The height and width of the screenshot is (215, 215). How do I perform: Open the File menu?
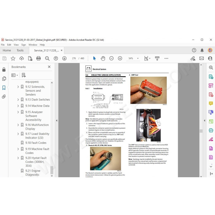point(3,45)
